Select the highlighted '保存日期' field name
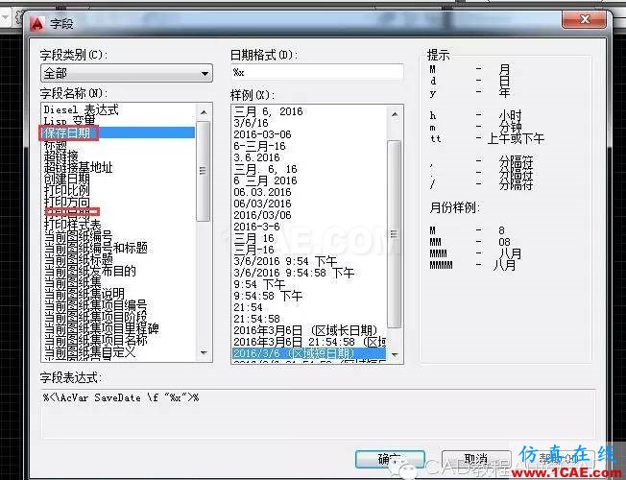Image resolution: width=626 pixels, height=480 pixels. [118, 132]
